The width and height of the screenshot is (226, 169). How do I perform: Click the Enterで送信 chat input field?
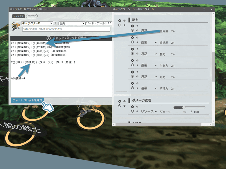click(x=66, y=29)
